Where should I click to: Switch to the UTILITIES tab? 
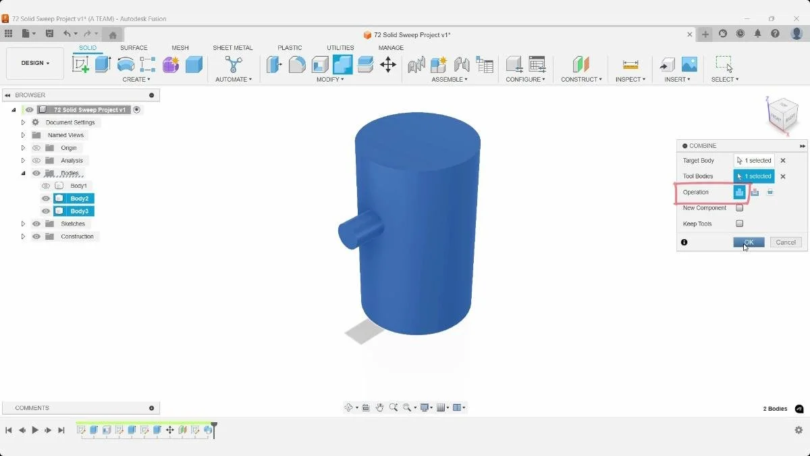[340, 48]
